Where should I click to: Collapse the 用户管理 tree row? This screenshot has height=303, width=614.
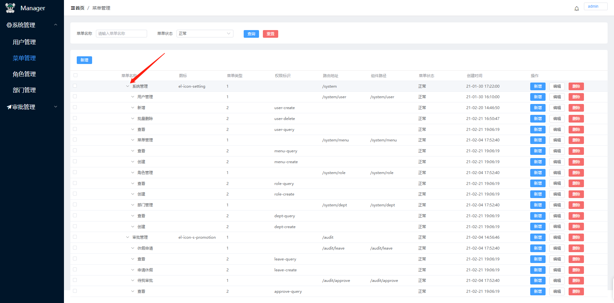click(x=133, y=97)
